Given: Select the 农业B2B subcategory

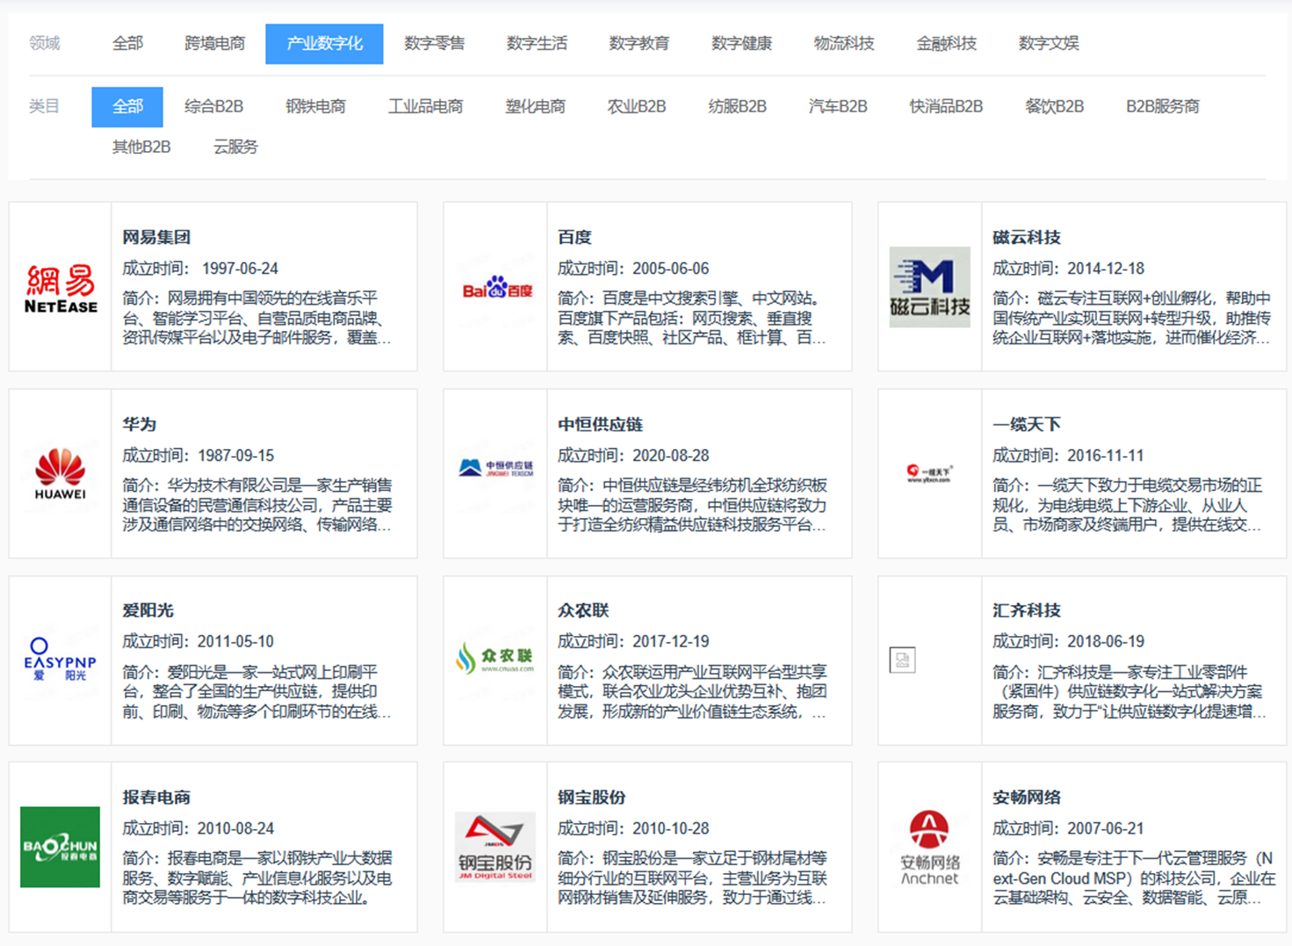Looking at the screenshot, I should 637,105.
